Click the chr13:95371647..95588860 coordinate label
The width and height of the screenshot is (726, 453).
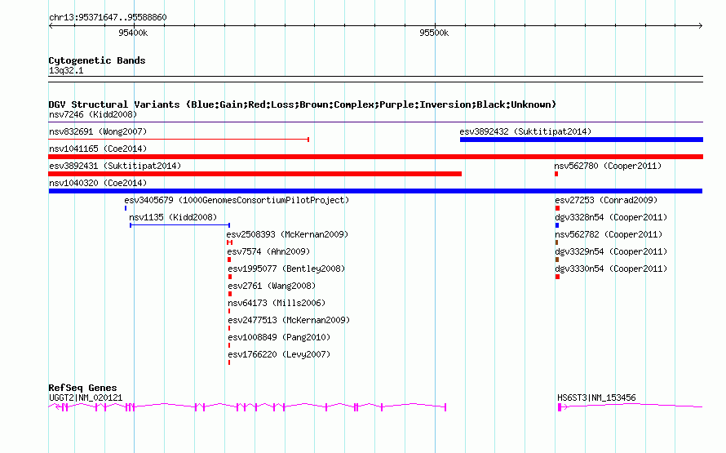pos(108,17)
